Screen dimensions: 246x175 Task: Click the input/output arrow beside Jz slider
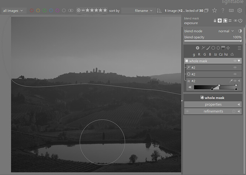[190, 87]
